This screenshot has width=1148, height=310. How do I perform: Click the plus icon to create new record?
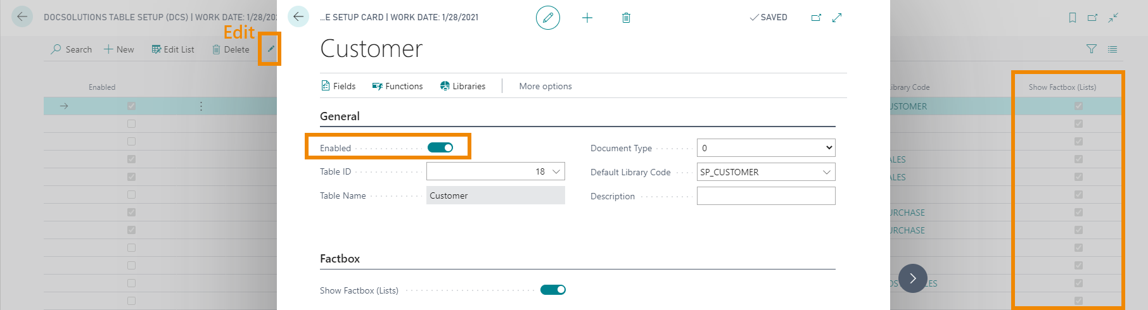click(587, 18)
